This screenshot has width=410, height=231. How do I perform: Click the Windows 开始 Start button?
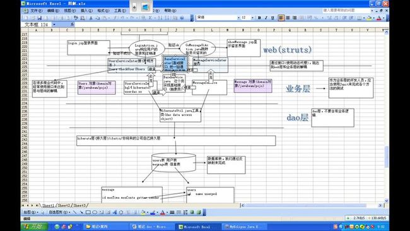pyautogui.click(x=35, y=227)
